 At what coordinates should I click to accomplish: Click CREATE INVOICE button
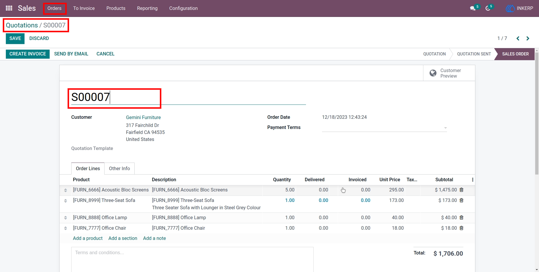coord(28,54)
